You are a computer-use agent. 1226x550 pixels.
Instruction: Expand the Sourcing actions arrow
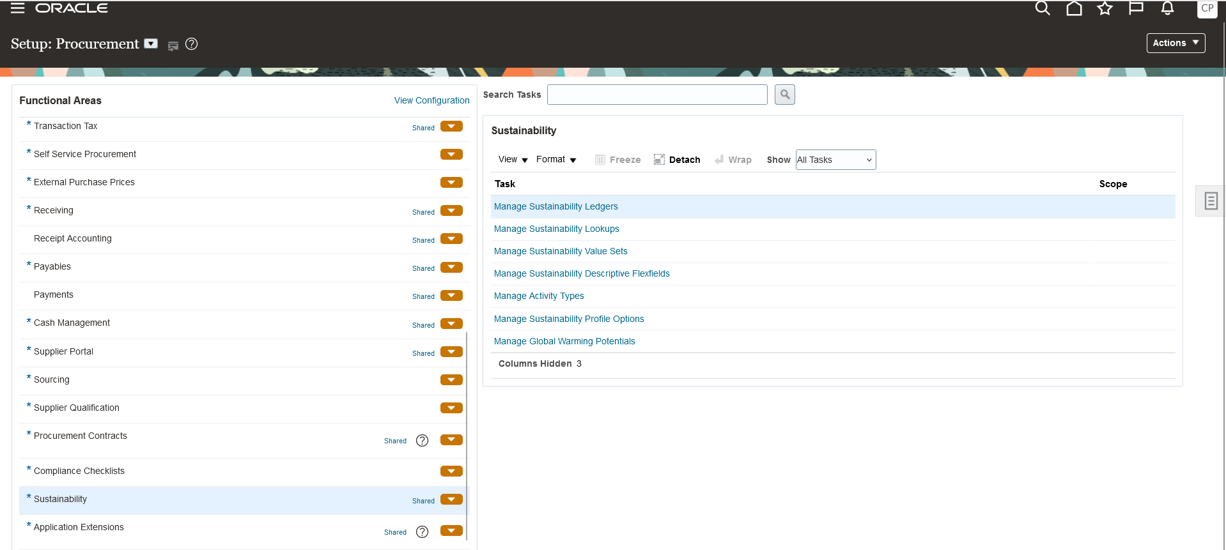pos(451,380)
